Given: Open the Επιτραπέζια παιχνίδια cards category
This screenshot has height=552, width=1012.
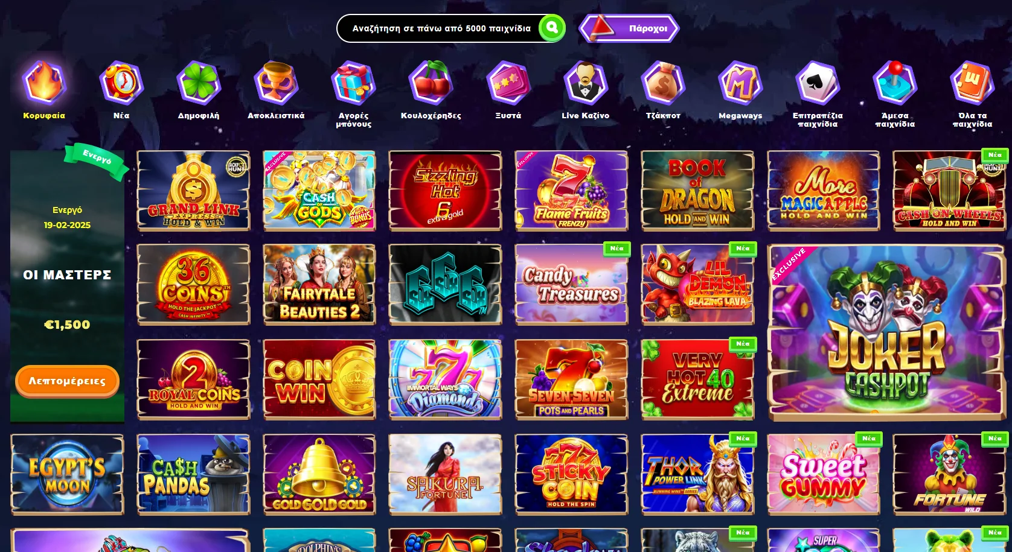Looking at the screenshot, I should 818,83.
